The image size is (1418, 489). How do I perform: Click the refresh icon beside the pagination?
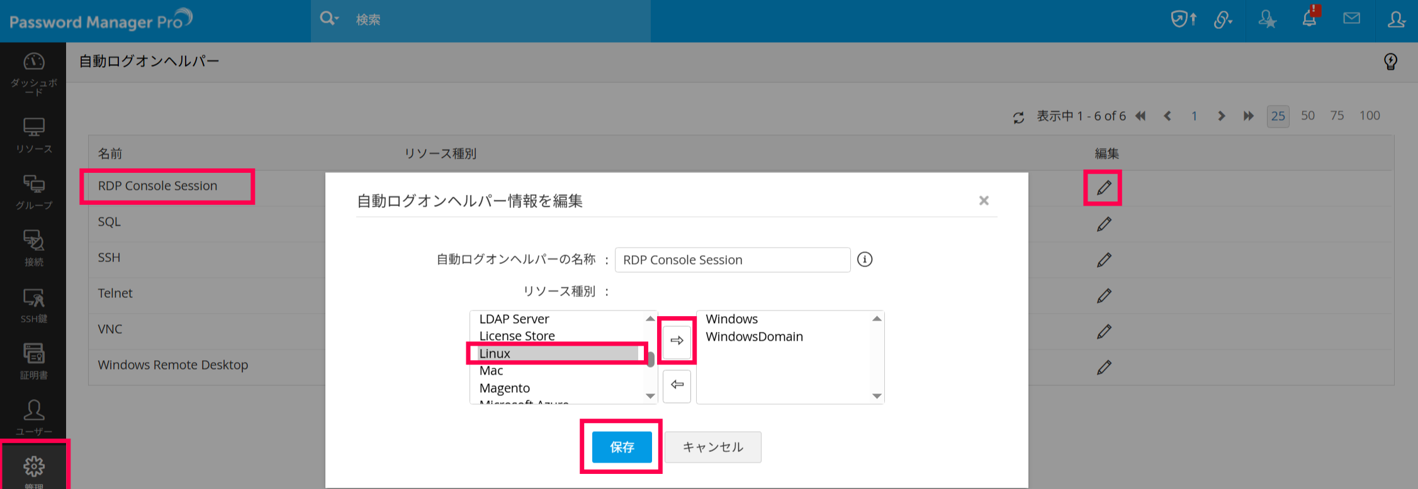(1018, 117)
